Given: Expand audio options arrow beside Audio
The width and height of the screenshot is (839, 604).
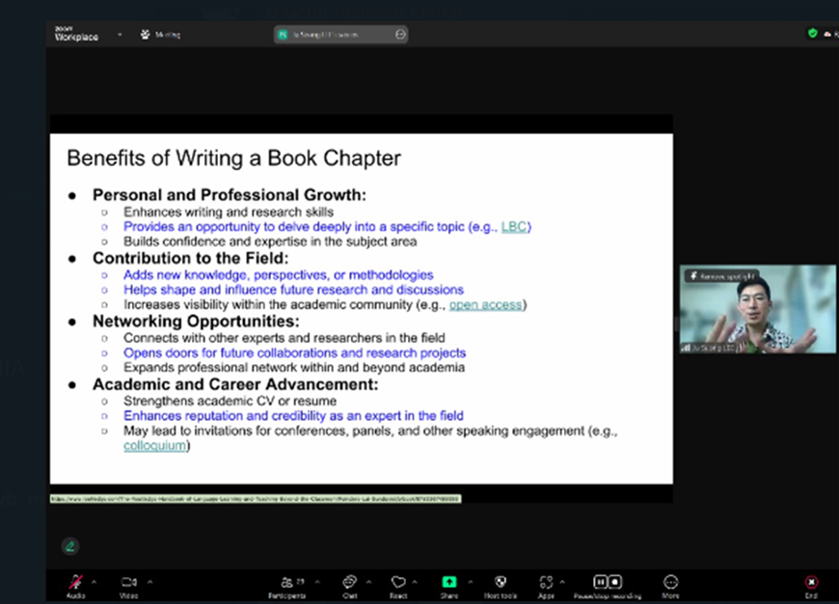Looking at the screenshot, I should 94,581.
